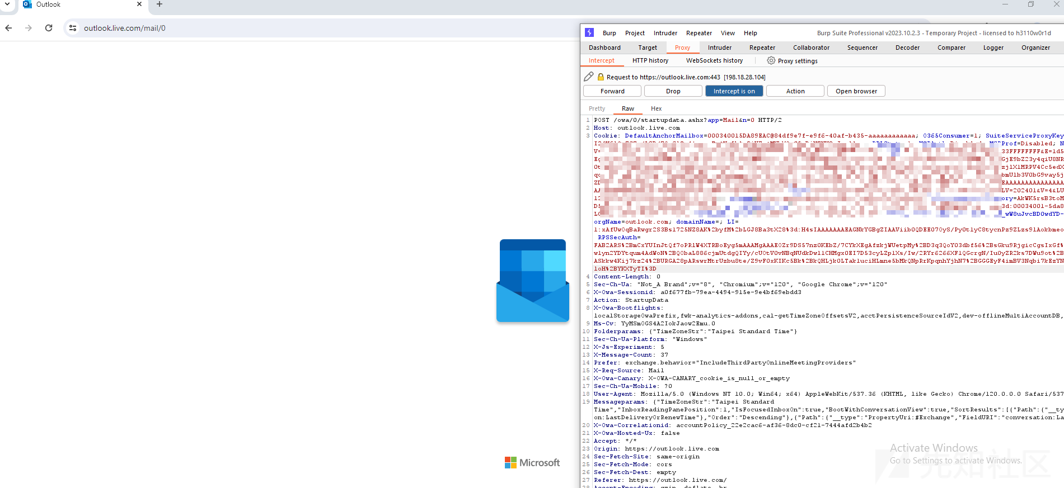This screenshot has width=1064, height=488.
Task: Open the Comparer tab
Action: click(951, 48)
